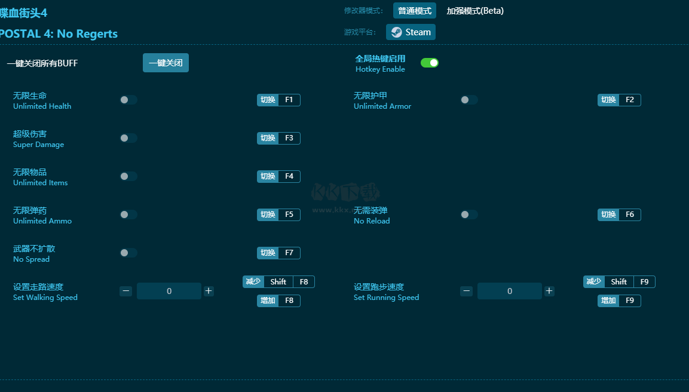This screenshot has width=689, height=392.
Task: Click the 切换 F1 hotkey button
Action: pyautogui.click(x=278, y=100)
